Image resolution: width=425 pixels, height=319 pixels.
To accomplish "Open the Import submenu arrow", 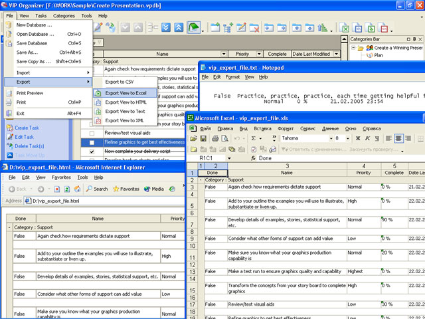I will click(89, 72).
